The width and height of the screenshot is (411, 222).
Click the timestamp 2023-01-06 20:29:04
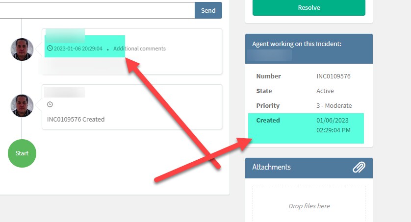(78, 49)
